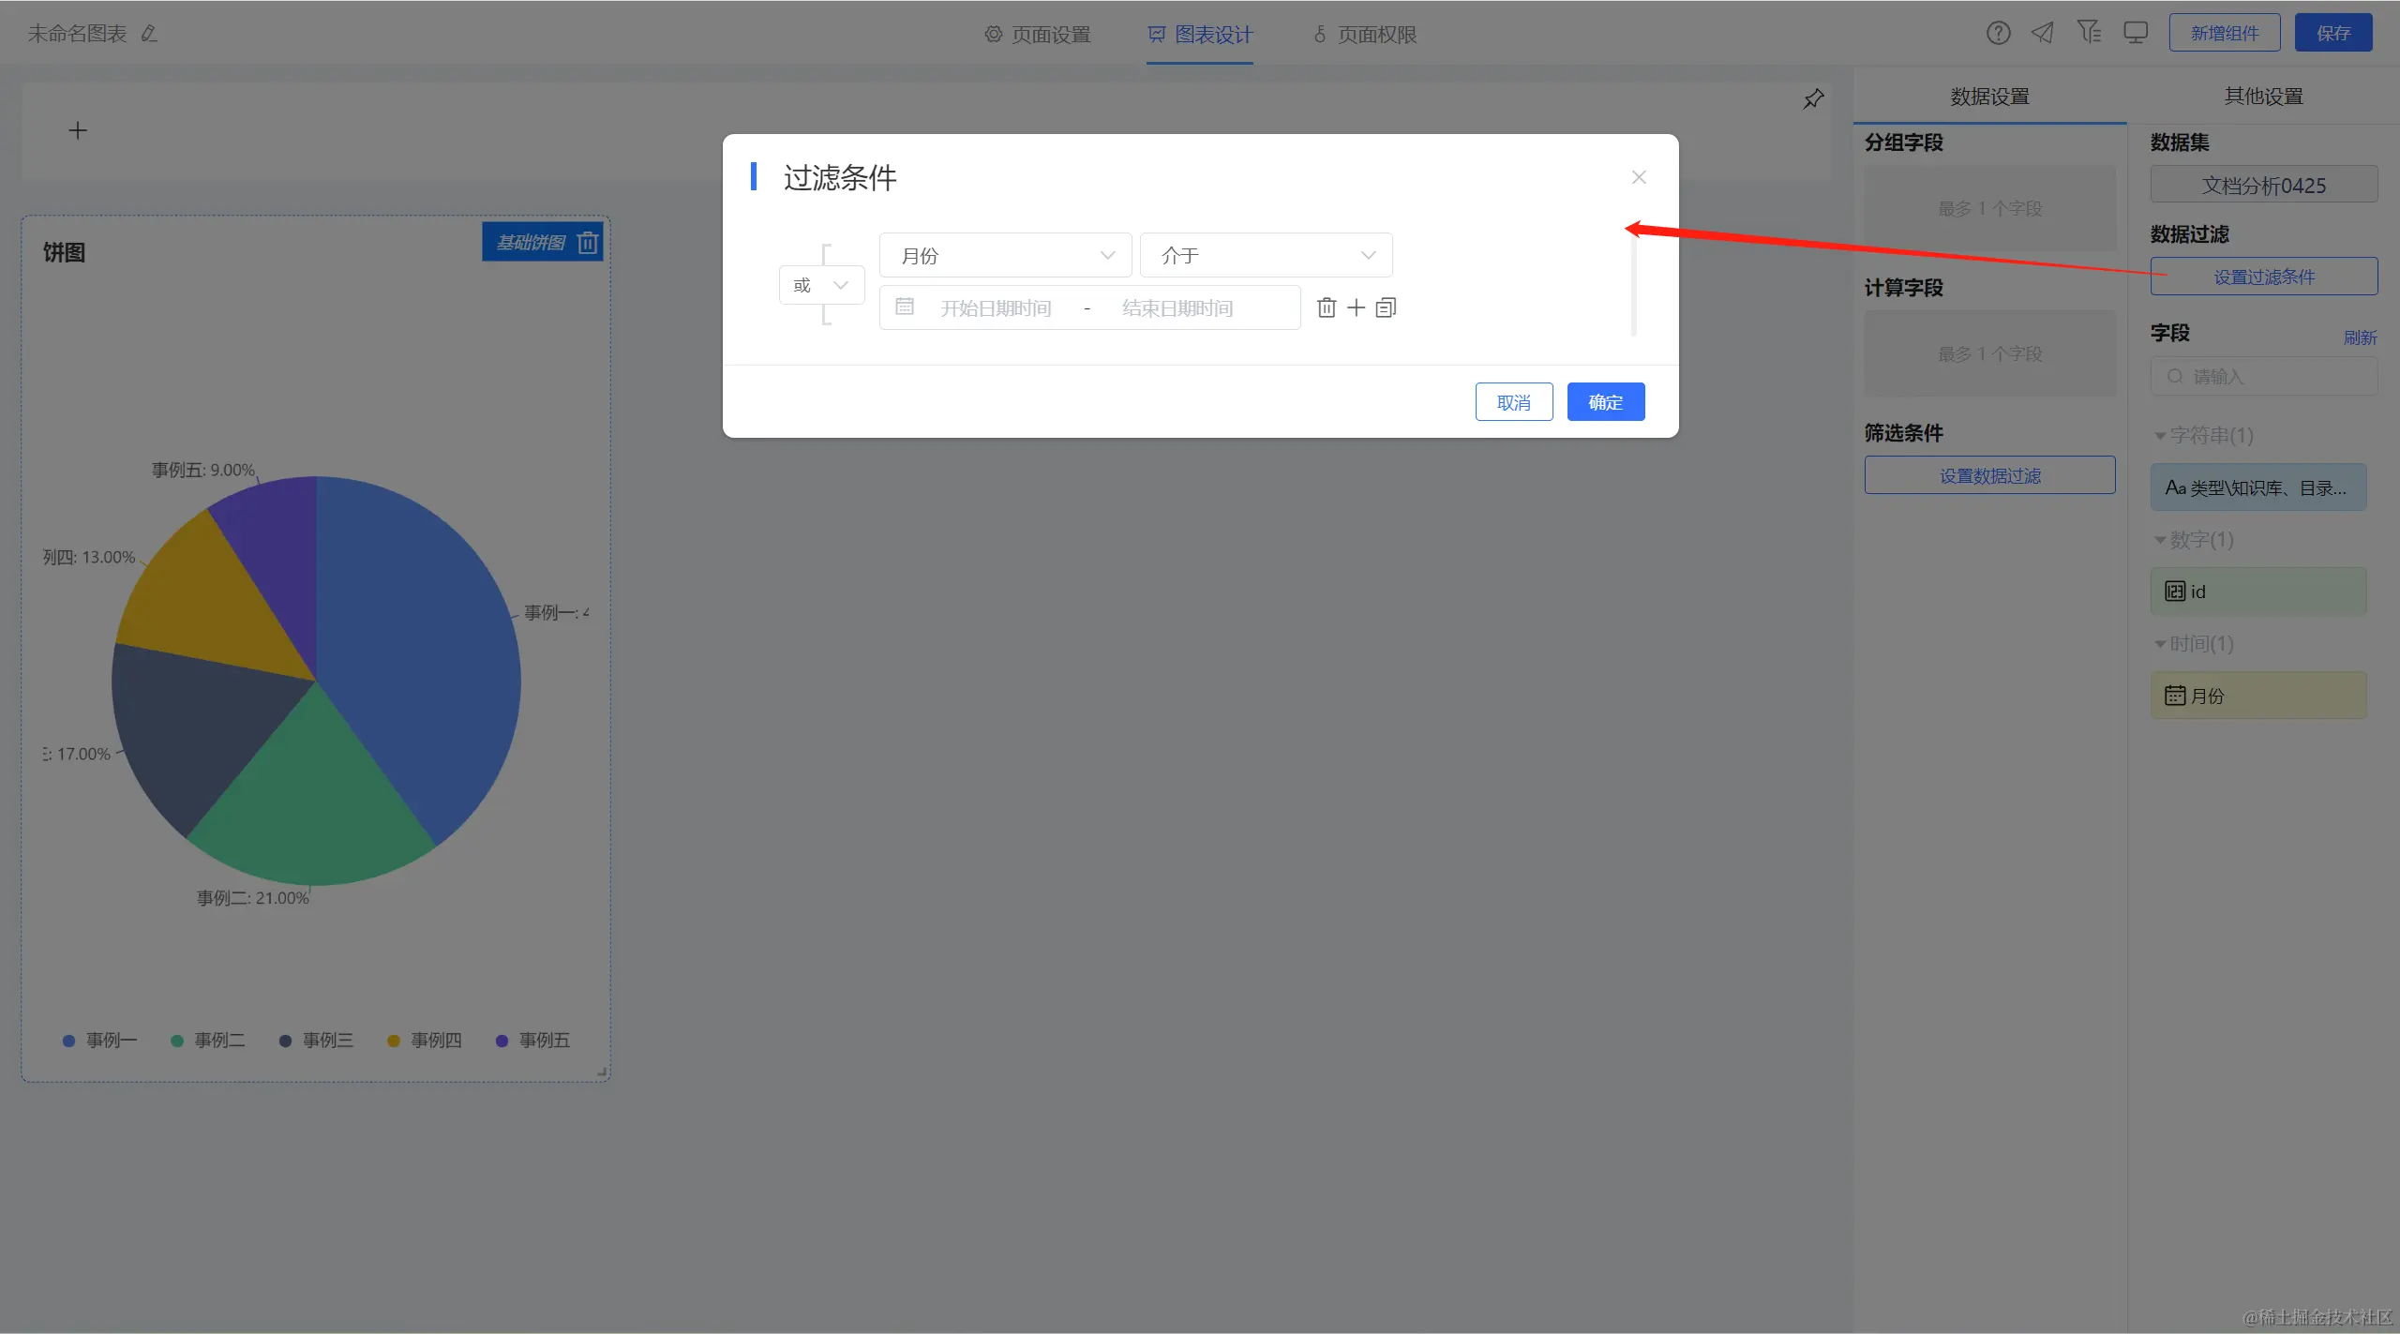Click the 开始日期时间 input field
The height and width of the screenshot is (1334, 2400).
(996, 308)
